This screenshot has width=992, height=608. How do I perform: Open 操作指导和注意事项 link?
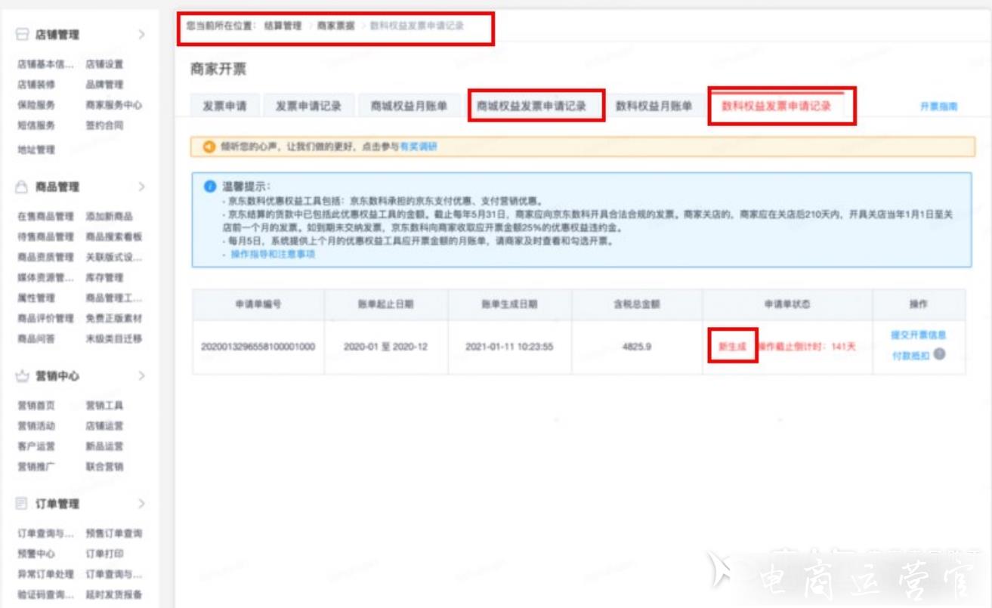click(273, 255)
